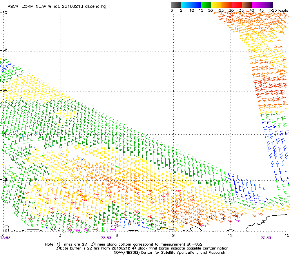Click the brown 35-40 knots legend segment
The image size is (290, 255).
point(247,5)
